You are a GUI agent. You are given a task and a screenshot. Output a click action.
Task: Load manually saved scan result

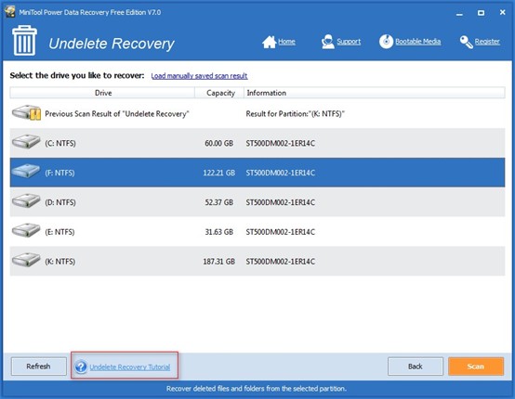coord(199,76)
